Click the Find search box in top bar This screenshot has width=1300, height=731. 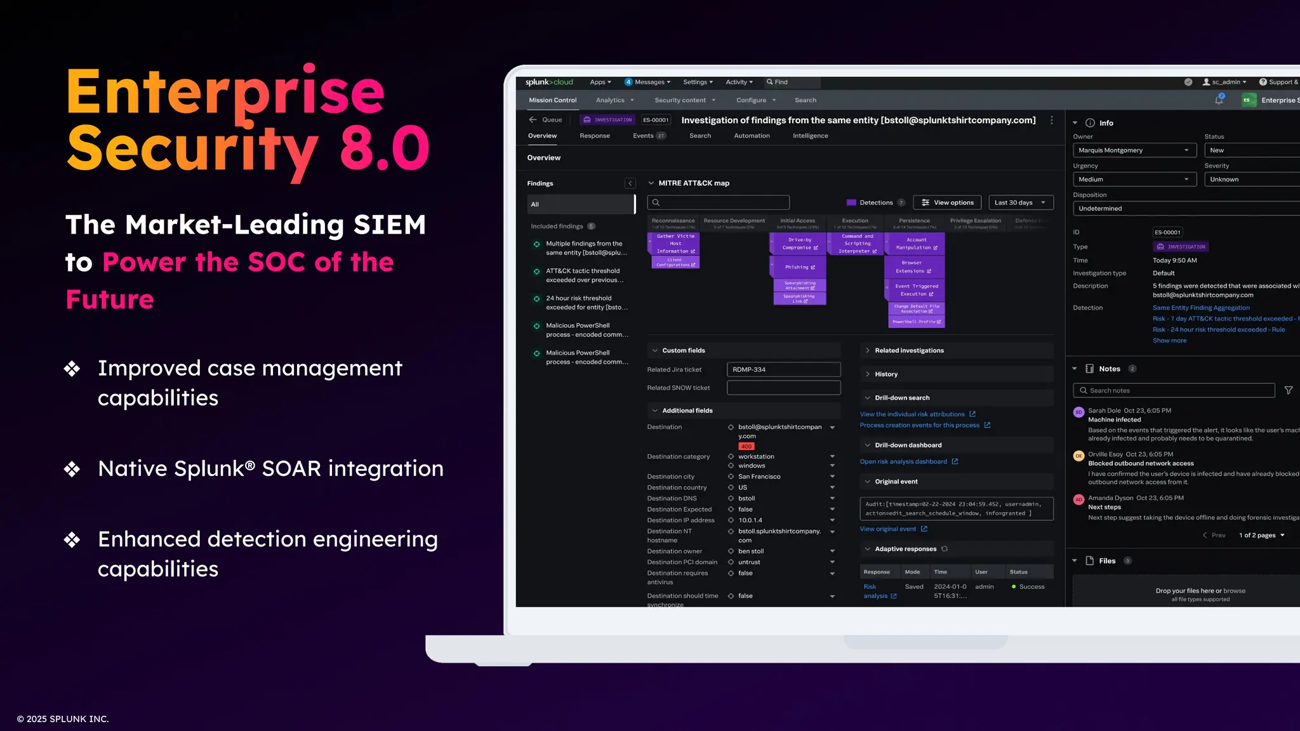pos(792,82)
